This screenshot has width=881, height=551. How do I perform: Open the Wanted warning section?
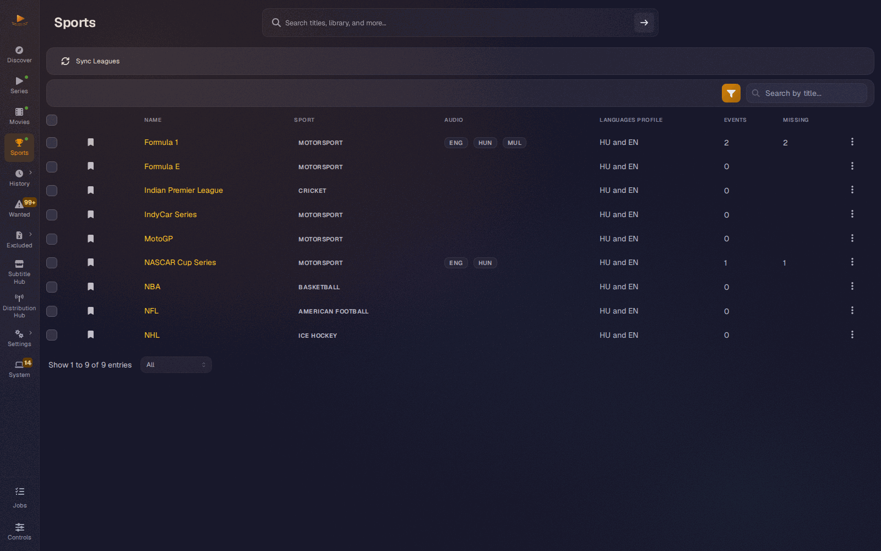pos(19,209)
